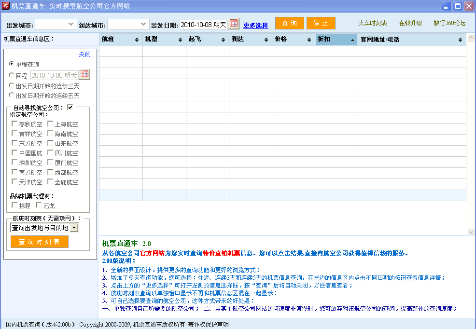Viewport: 476px width, 329px height.
Task: Check 中国国航 airline
Action: click(14, 152)
